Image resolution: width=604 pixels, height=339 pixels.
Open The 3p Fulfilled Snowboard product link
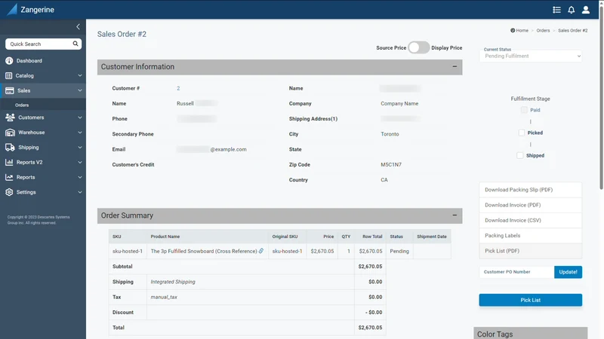[204, 251]
